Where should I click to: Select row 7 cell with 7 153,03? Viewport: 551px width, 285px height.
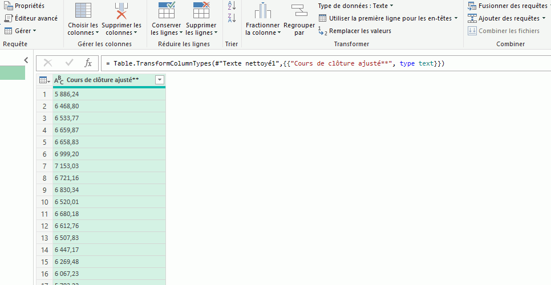click(108, 166)
